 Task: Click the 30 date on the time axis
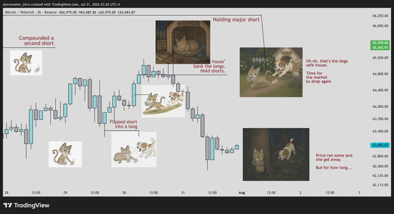tap(124, 193)
